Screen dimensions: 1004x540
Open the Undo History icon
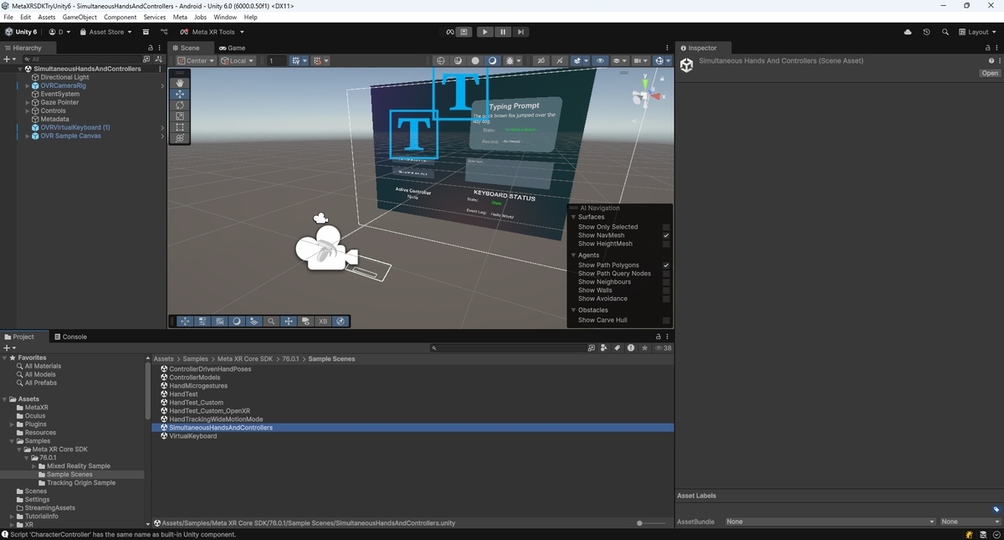coord(926,32)
